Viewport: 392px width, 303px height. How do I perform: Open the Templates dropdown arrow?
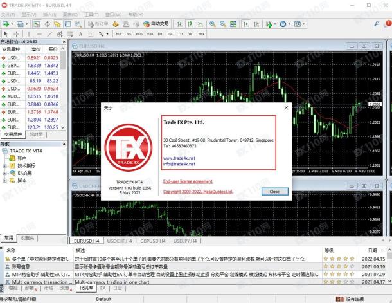pyautogui.click(x=304, y=24)
